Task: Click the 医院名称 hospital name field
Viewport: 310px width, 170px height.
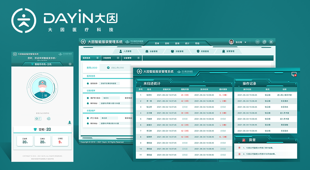Action: tap(111, 83)
